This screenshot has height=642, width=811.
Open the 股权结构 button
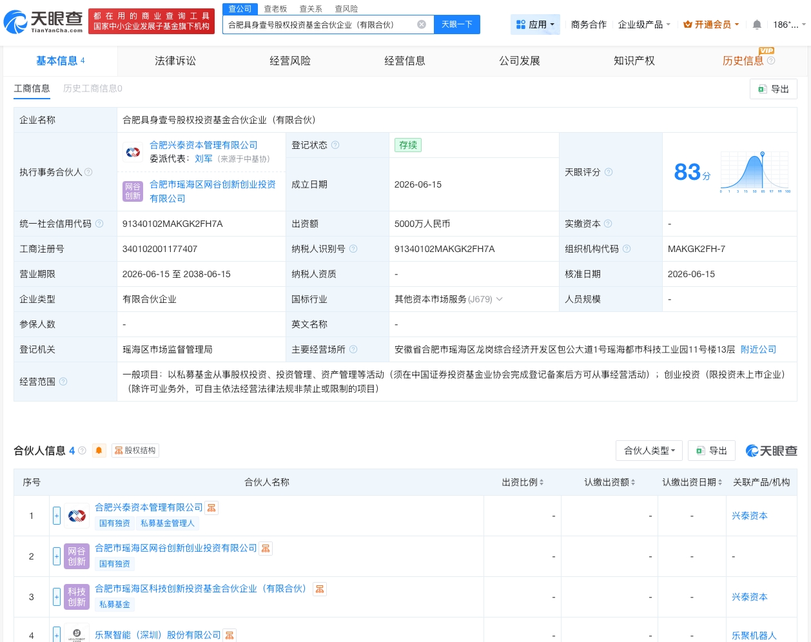point(135,451)
